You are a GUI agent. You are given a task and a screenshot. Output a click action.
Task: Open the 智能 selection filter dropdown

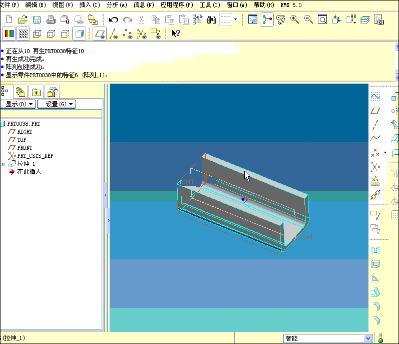[x=368, y=338]
